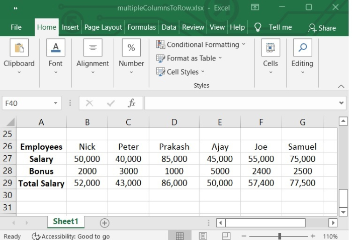Open the Alignment group icon
This screenshot has height=240, width=352.
click(93, 47)
